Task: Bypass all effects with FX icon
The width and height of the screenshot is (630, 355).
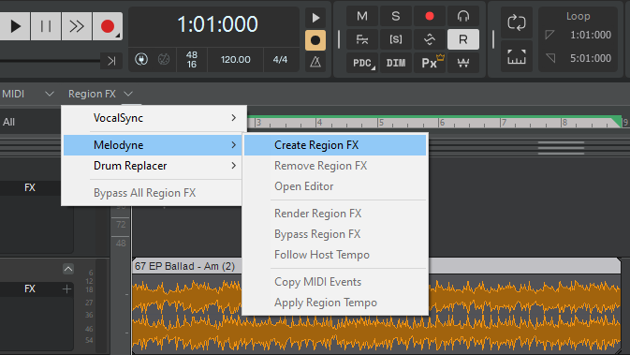Action: pos(362,39)
